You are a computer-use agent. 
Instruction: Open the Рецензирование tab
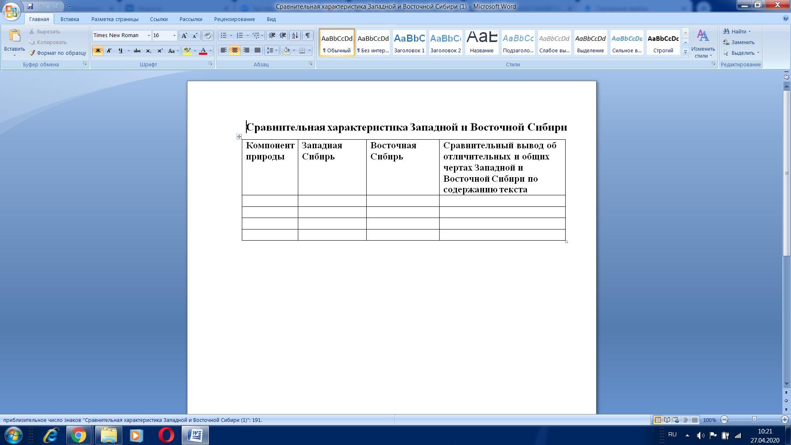coord(234,19)
